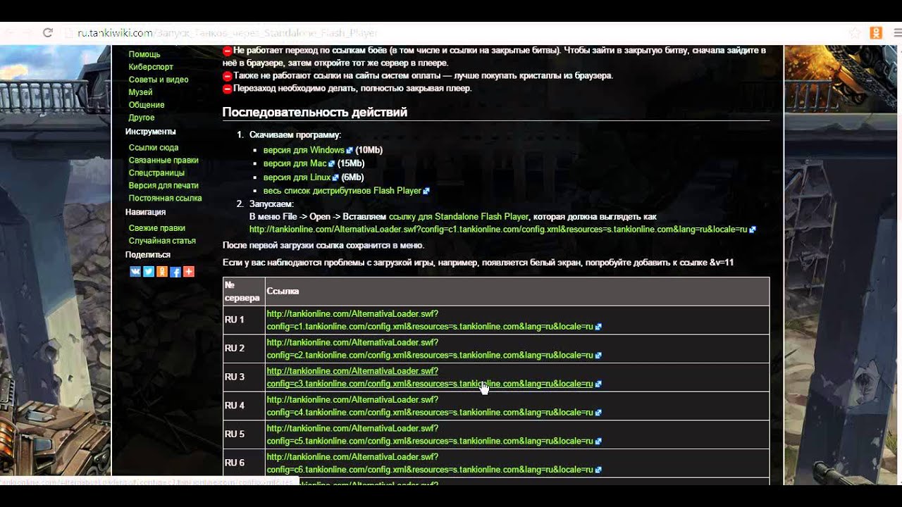Open the Другое sidebar link

point(142,118)
